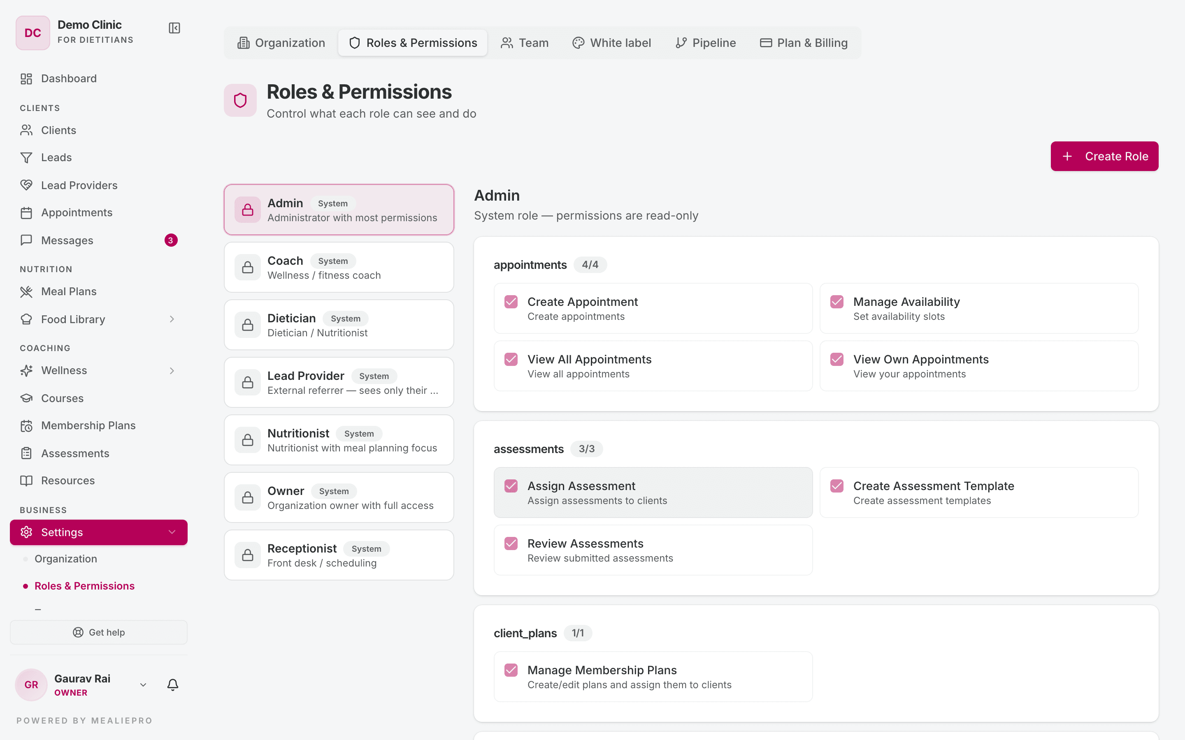The height and width of the screenshot is (740, 1185).
Task: Open the Appointments calendar item
Action: pyautogui.click(x=98, y=213)
